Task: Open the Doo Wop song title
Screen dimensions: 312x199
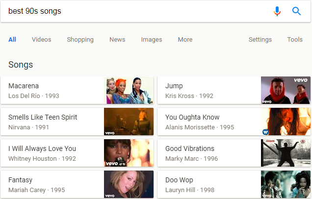Action: click(179, 180)
